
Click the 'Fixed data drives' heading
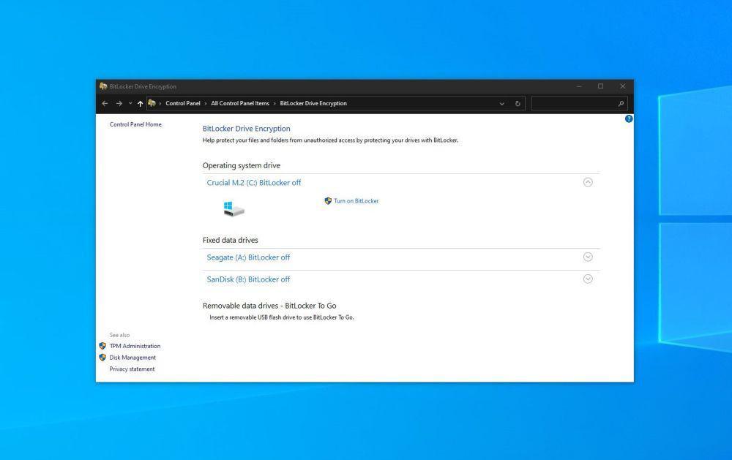coord(230,241)
